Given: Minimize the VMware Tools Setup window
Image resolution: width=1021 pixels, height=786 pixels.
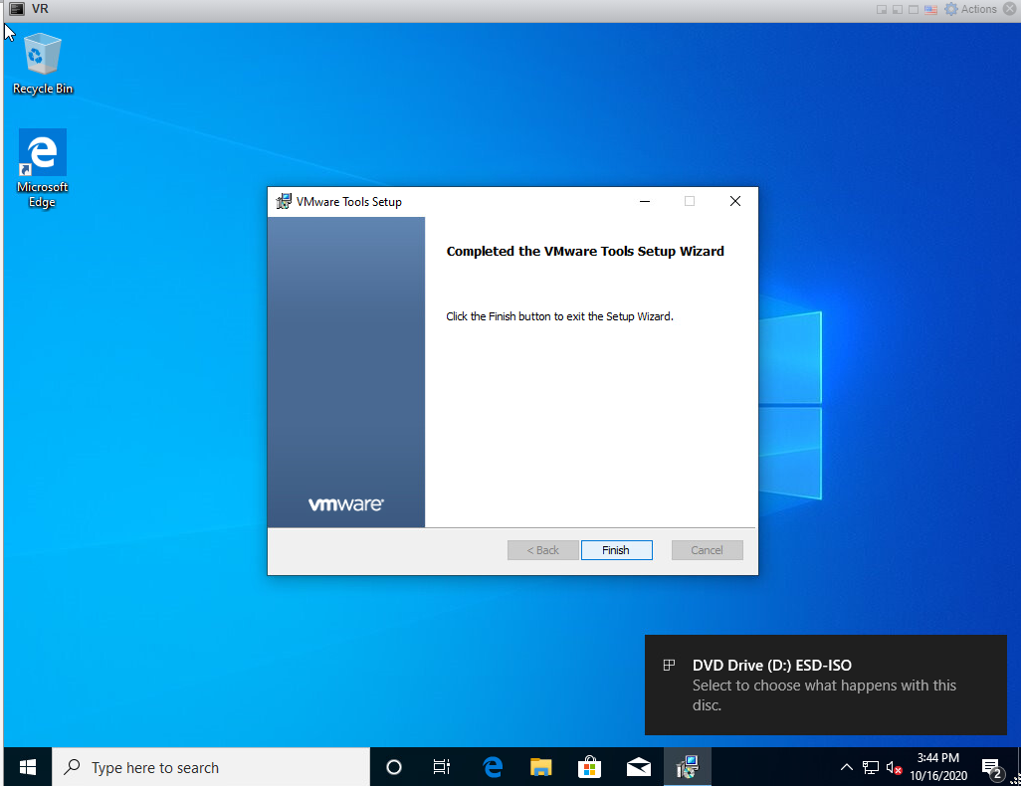Looking at the screenshot, I should pyautogui.click(x=645, y=201).
